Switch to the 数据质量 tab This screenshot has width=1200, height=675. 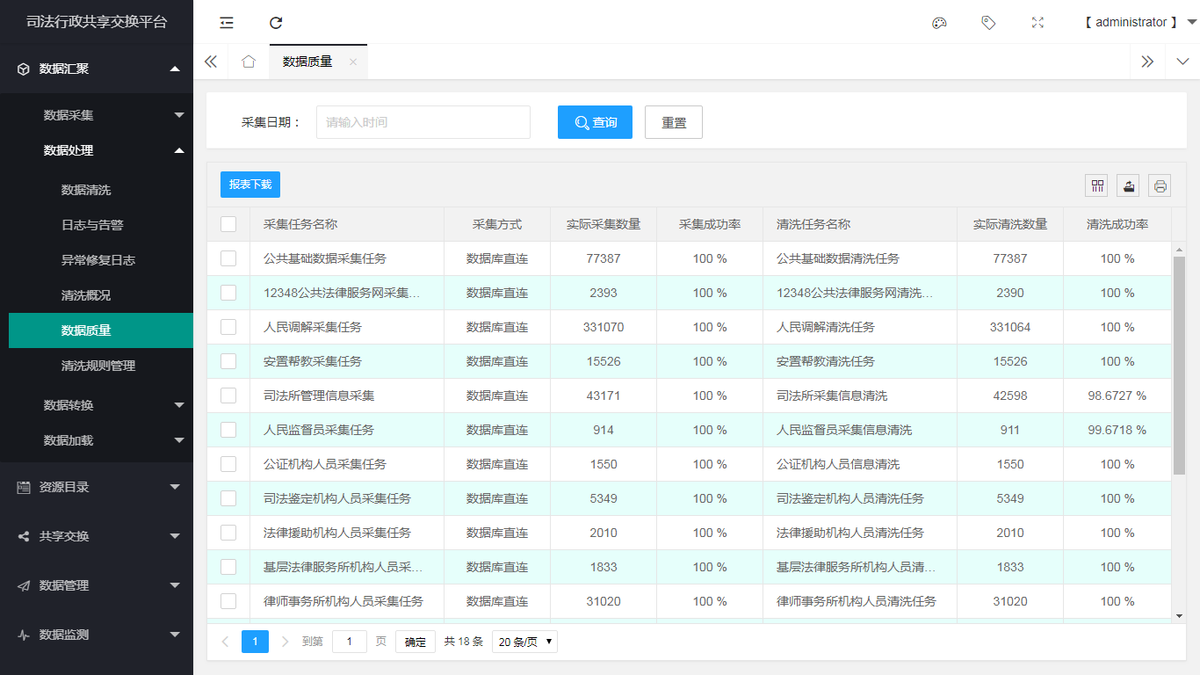coord(307,62)
